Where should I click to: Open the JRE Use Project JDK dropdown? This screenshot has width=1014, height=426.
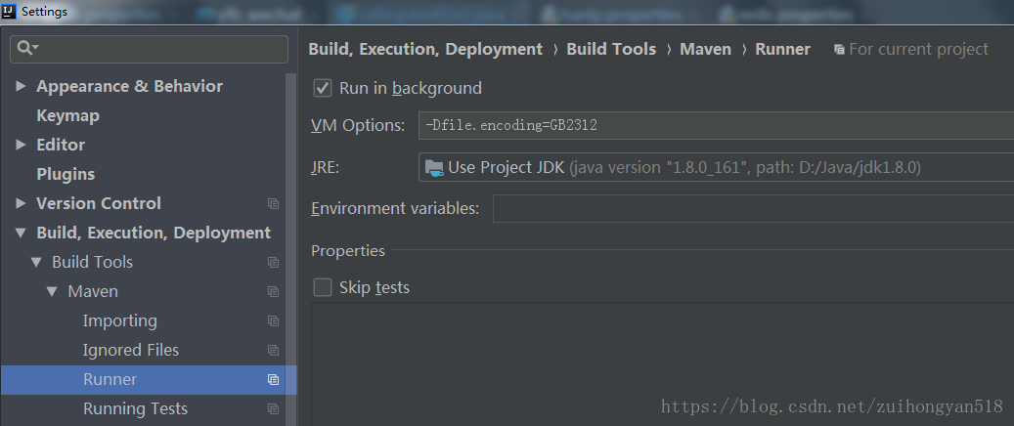click(x=717, y=168)
